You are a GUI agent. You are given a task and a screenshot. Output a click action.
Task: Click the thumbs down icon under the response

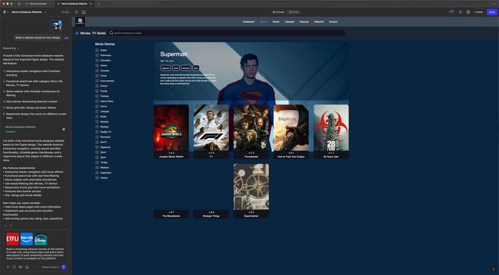tap(11, 226)
